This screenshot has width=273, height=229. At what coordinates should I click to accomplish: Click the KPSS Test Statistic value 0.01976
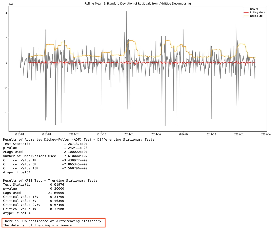57,185
